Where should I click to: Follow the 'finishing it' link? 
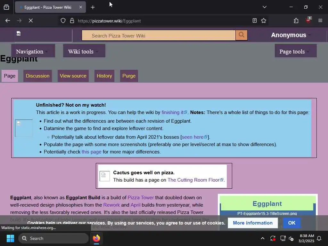(174, 112)
